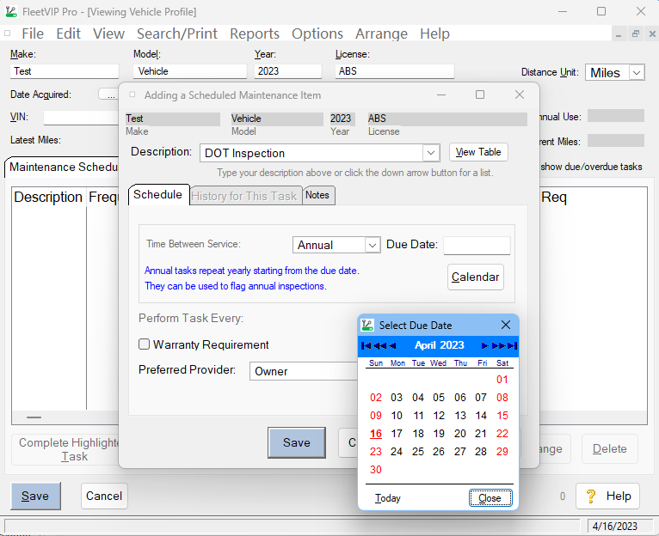Open the Arrange menu
The height and width of the screenshot is (536, 659).
[381, 33]
